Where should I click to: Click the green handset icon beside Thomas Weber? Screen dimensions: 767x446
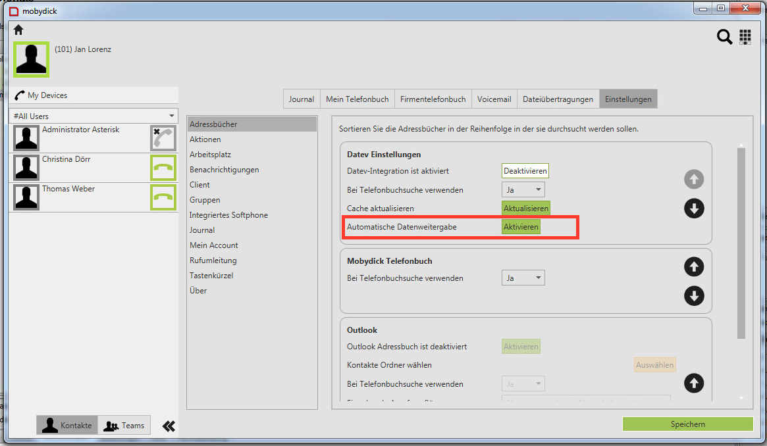click(x=163, y=196)
